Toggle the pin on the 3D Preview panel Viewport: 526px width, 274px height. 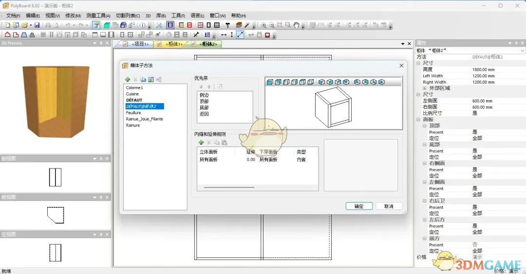(101, 43)
